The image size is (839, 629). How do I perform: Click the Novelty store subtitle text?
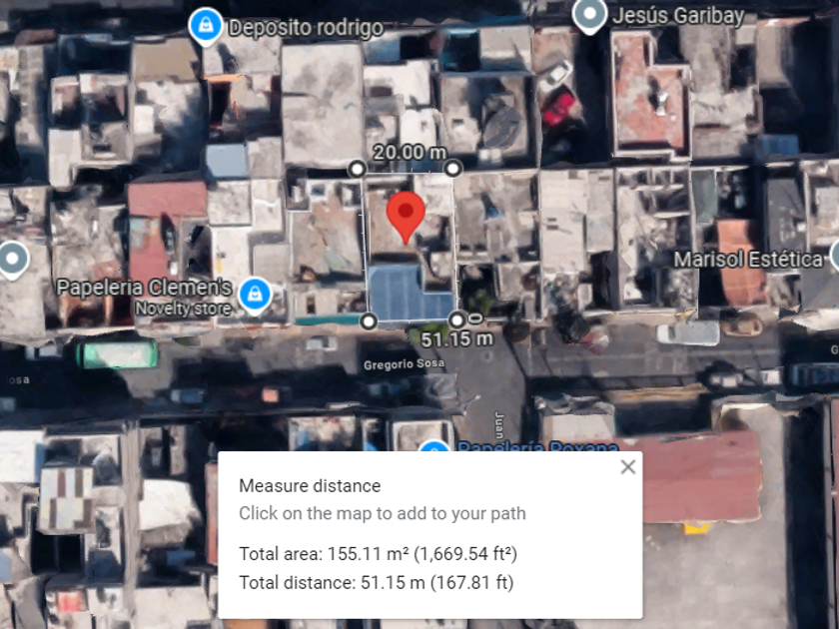[x=183, y=309]
